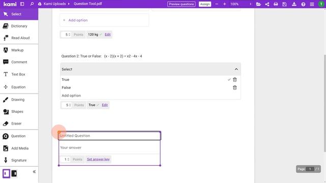Click the Assign button
The height and width of the screenshot is (183, 326).
[x=205, y=4]
